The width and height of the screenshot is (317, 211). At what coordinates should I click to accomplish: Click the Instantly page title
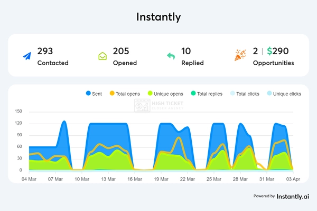click(158, 17)
